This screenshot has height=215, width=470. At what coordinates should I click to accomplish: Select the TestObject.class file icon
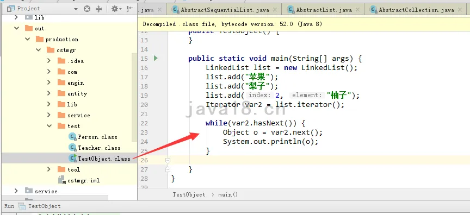pos(72,158)
